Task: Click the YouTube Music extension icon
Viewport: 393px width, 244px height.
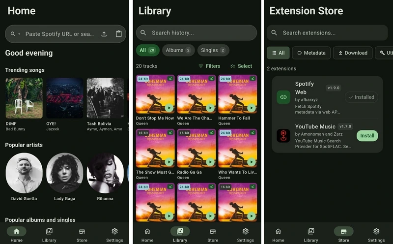Action: click(x=283, y=136)
